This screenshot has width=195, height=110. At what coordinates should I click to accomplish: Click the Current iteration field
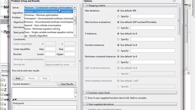click(x=44, y=84)
